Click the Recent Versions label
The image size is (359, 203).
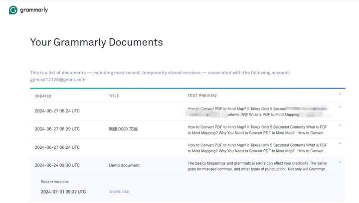[55, 182]
